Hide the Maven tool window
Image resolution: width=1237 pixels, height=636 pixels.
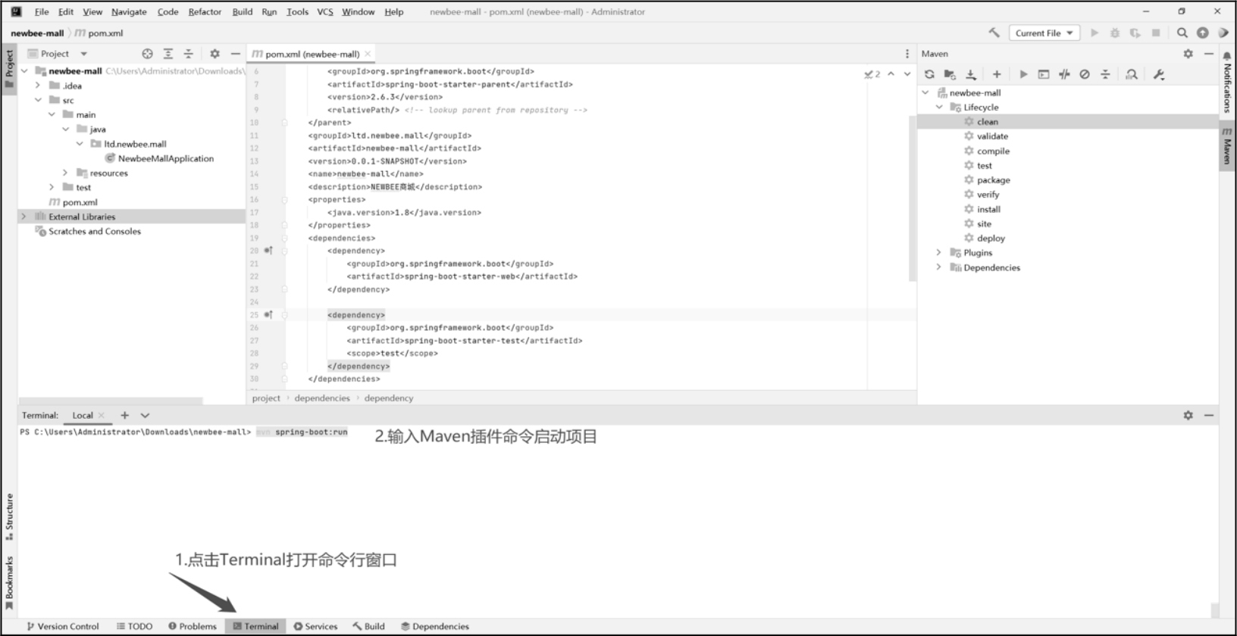[x=1209, y=54]
